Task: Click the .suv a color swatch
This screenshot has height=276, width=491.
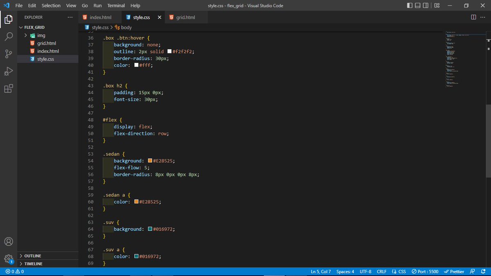Action: (x=137, y=257)
